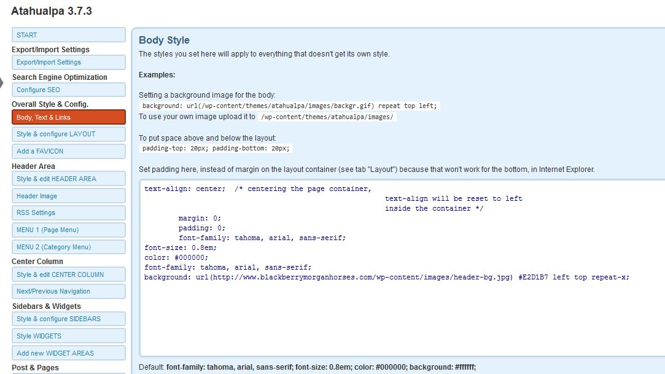Open Style & edit CENTER COLUMN tab

point(69,275)
